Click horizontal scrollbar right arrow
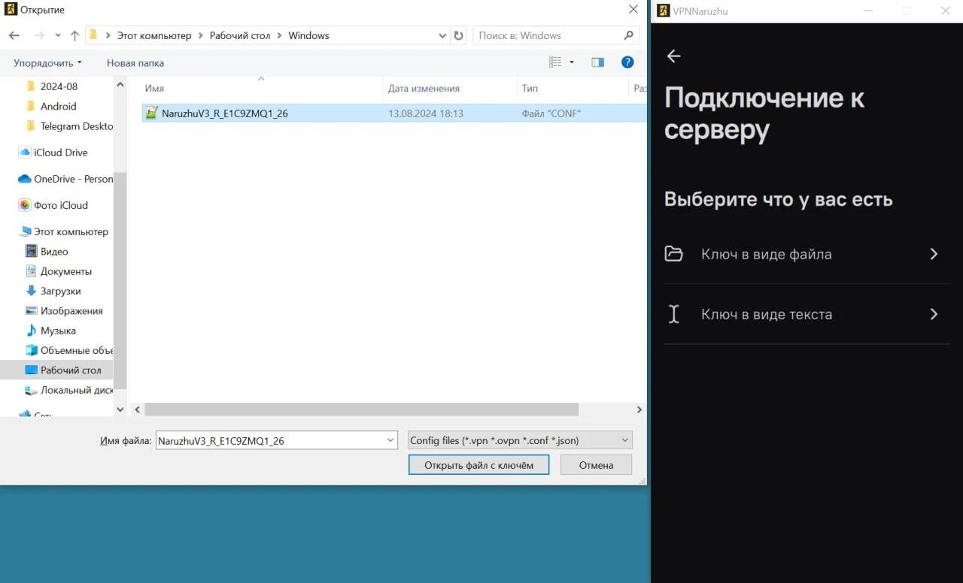The height and width of the screenshot is (583, 963). (639, 409)
